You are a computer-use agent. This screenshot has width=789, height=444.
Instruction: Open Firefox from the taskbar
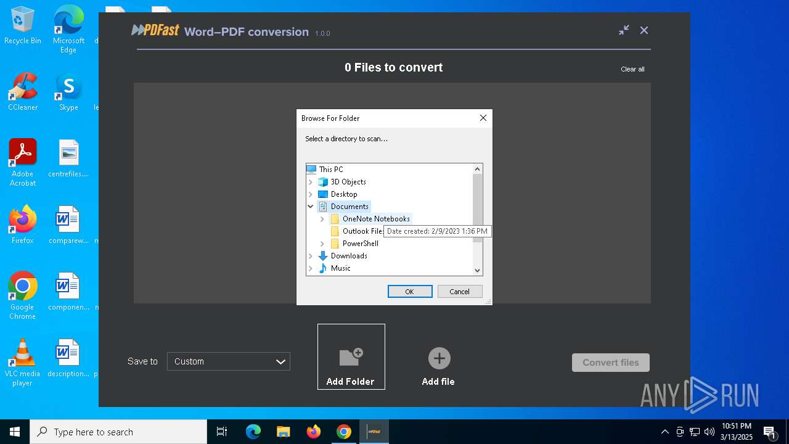pyautogui.click(x=314, y=432)
